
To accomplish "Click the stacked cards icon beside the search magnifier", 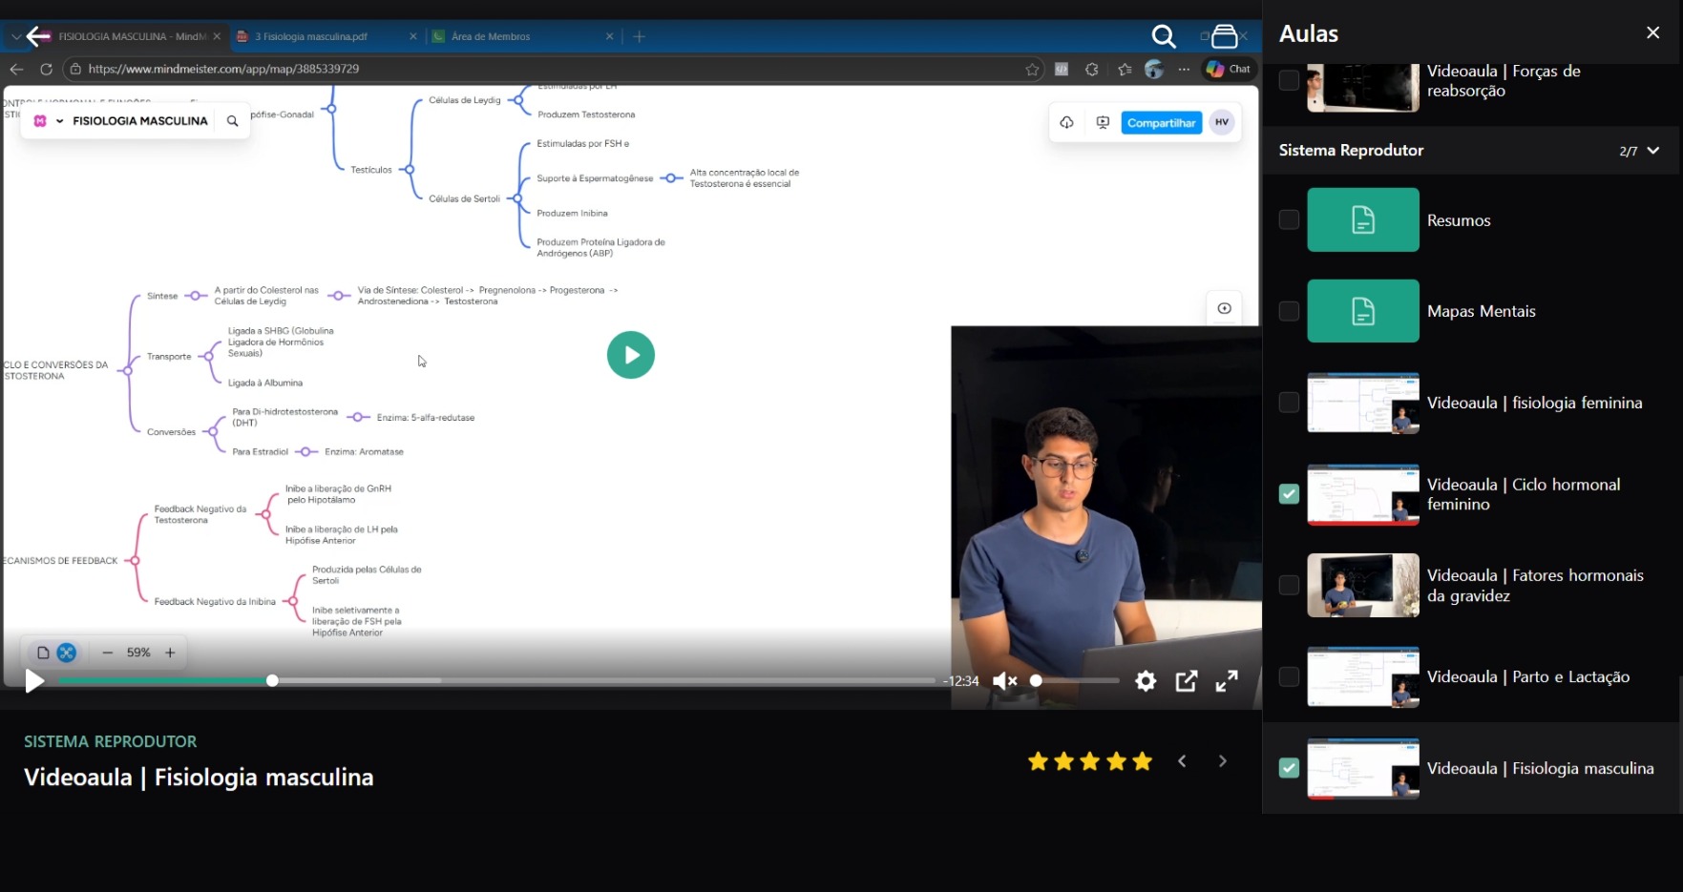I will pyautogui.click(x=1224, y=36).
